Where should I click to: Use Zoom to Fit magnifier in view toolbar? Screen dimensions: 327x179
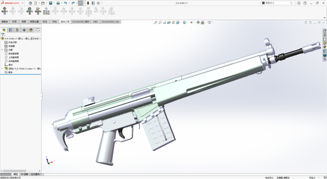point(156,23)
